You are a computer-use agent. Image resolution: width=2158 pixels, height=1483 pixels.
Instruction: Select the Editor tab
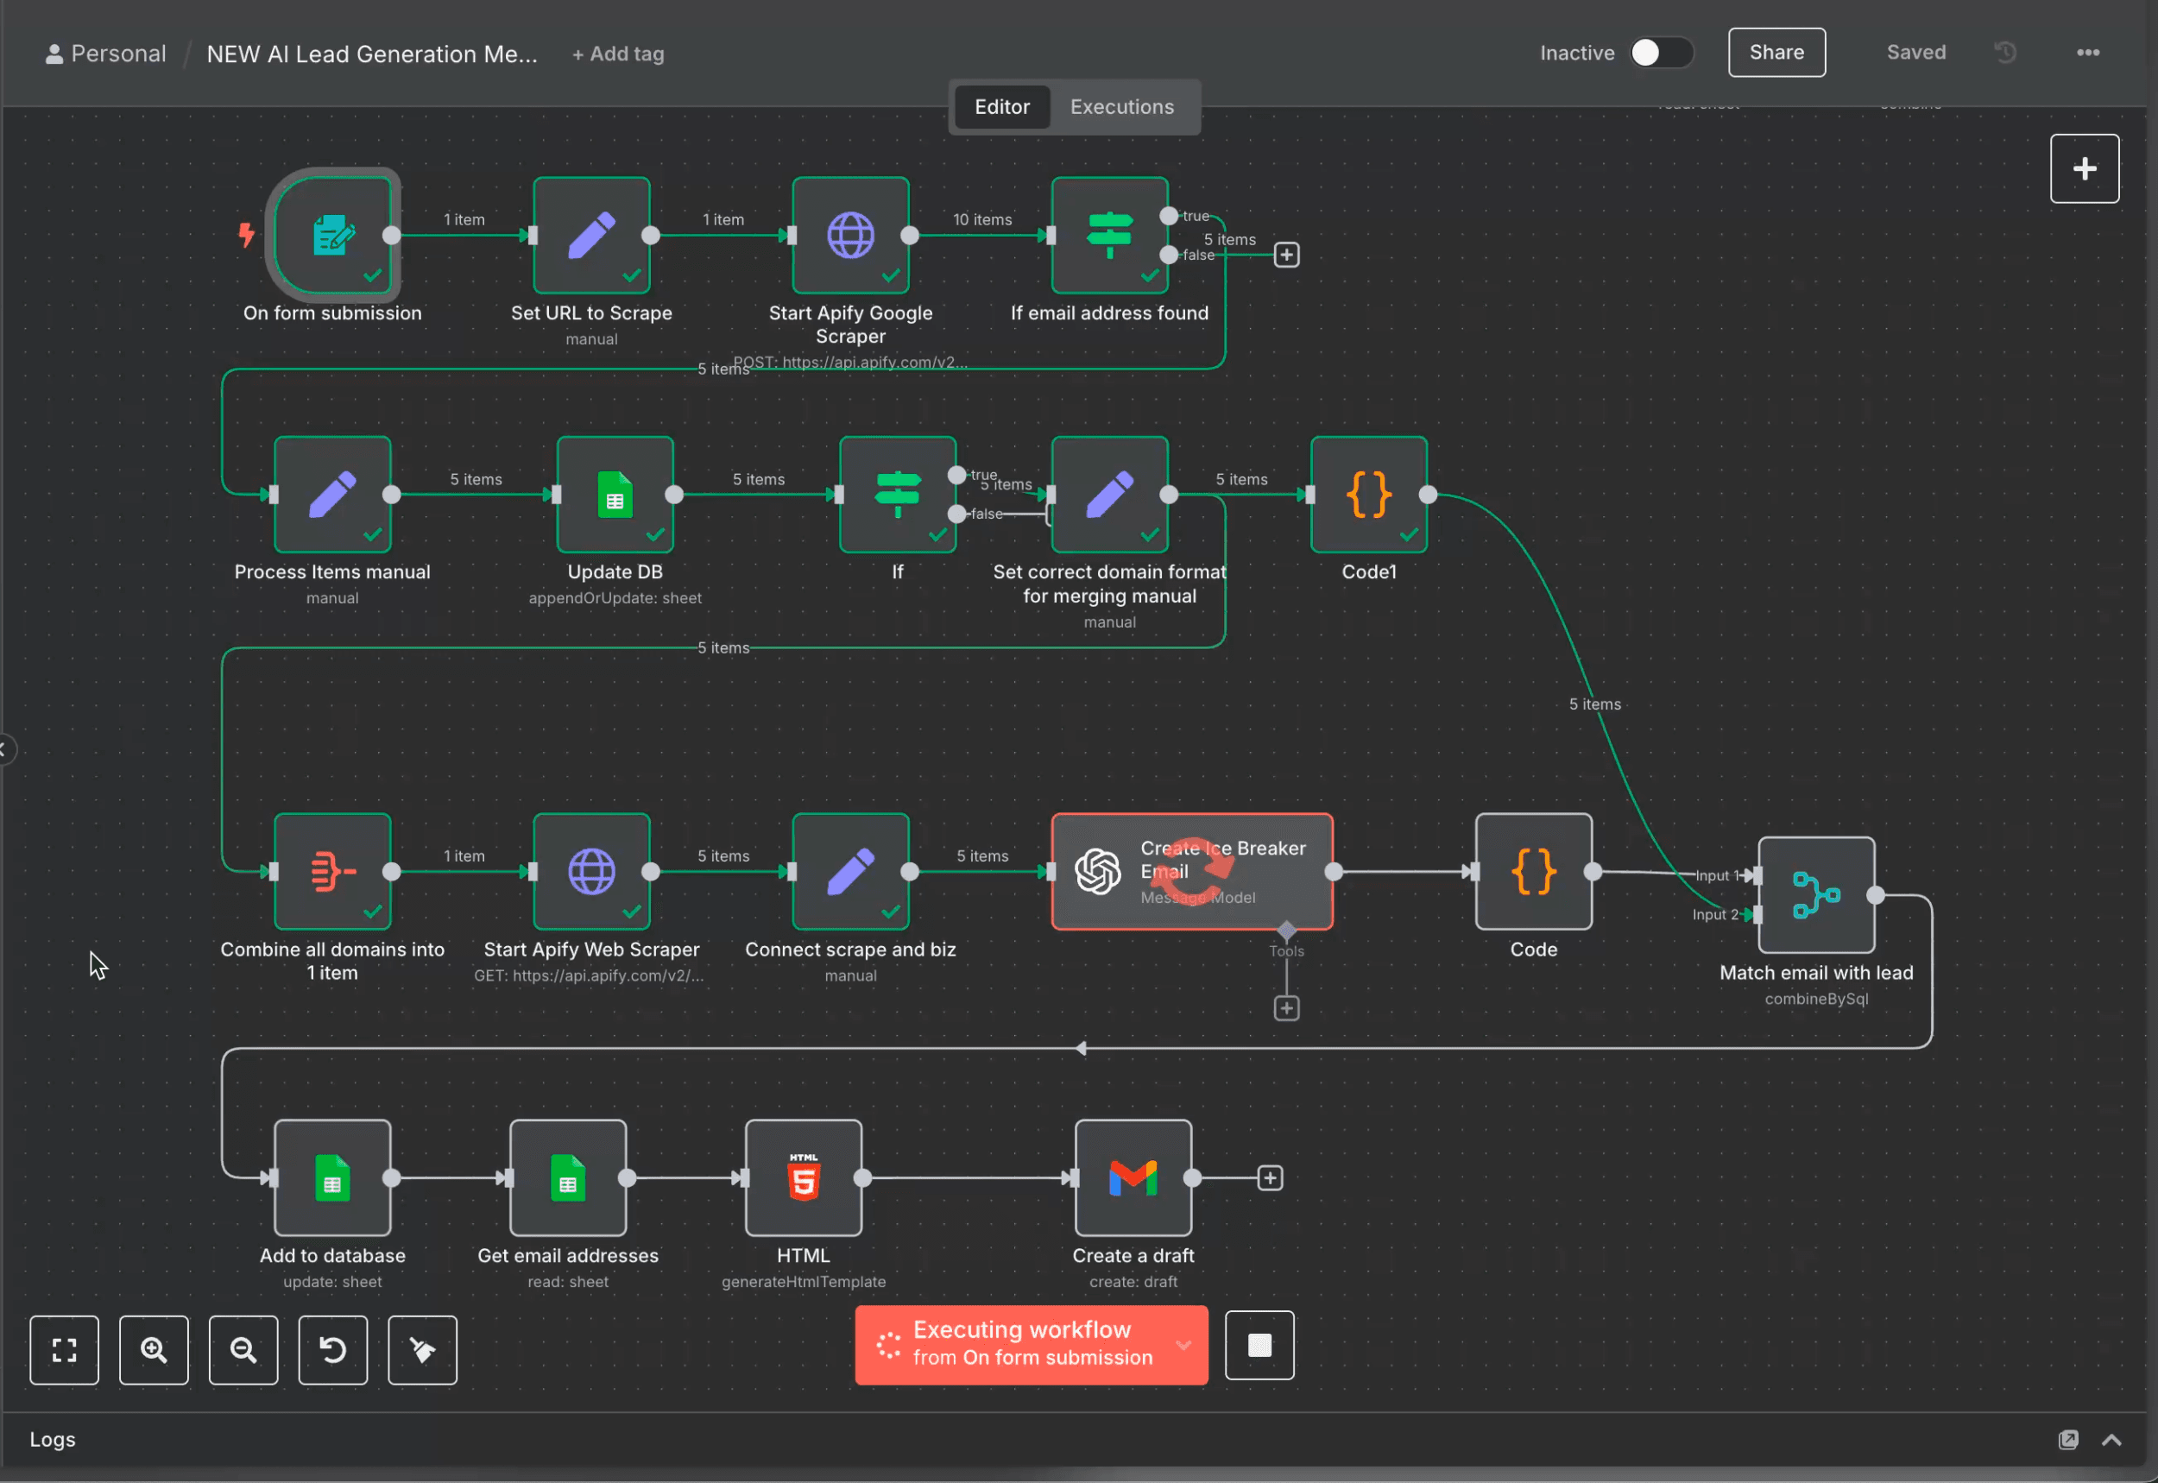pyautogui.click(x=1001, y=107)
